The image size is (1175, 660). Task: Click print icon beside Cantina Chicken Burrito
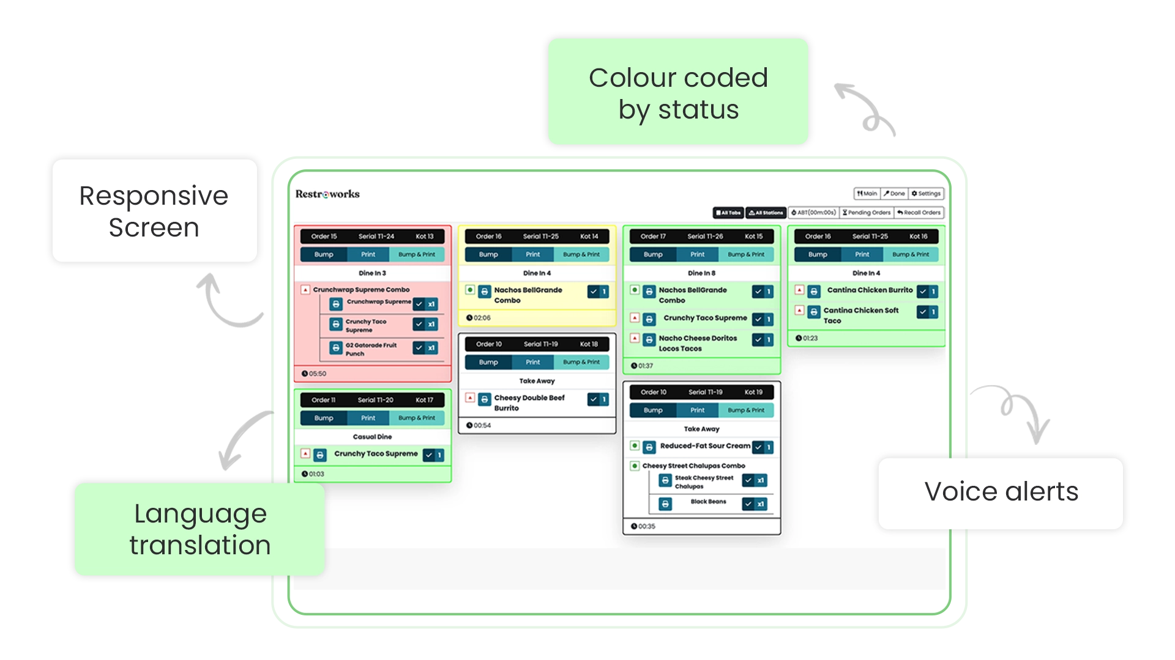pos(813,291)
